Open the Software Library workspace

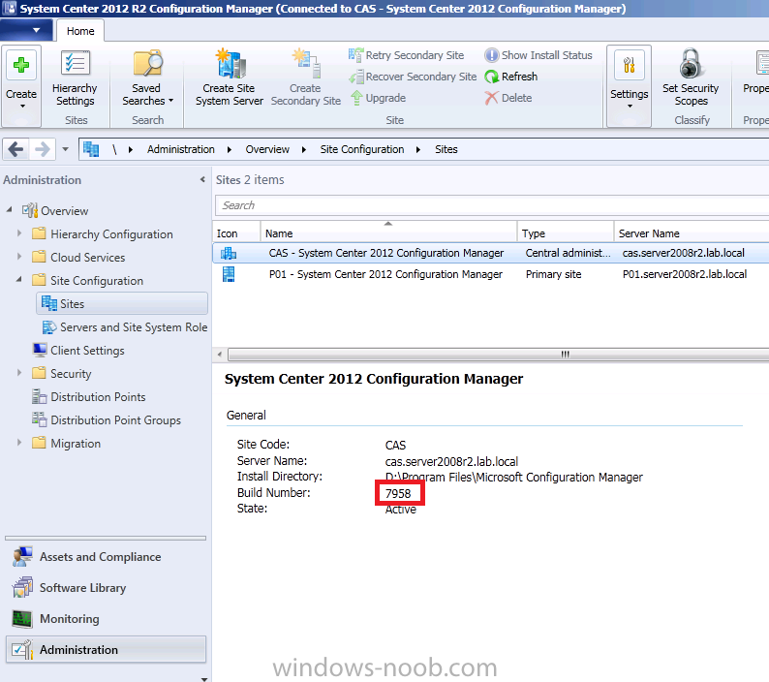(x=106, y=588)
